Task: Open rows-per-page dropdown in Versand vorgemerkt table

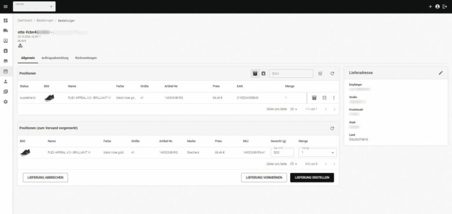Action: tap(294, 164)
